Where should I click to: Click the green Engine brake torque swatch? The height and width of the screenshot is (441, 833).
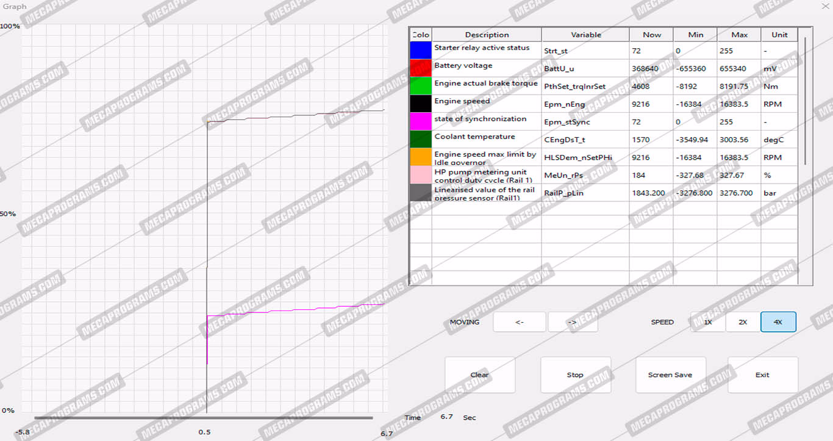click(x=420, y=86)
